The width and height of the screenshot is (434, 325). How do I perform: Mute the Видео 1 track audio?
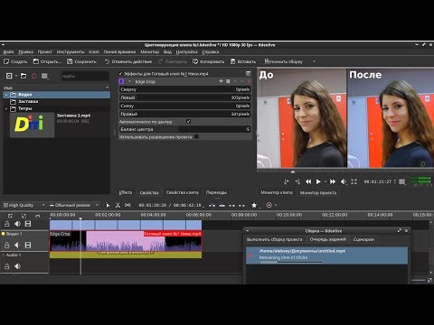17,246
